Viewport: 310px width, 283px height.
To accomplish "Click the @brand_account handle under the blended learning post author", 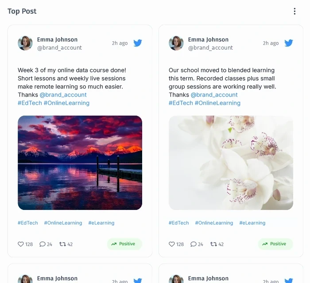I will (x=210, y=48).
